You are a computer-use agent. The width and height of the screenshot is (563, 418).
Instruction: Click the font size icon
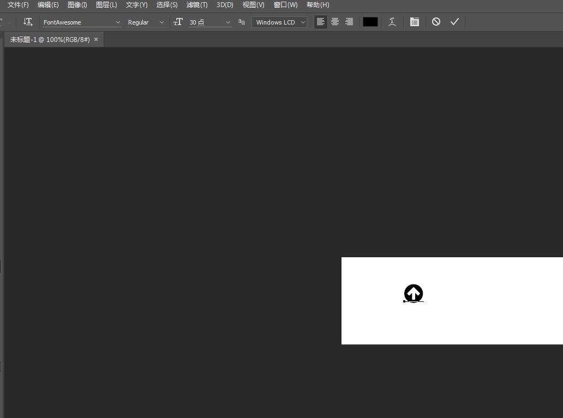pyautogui.click(x=178, y=22)
